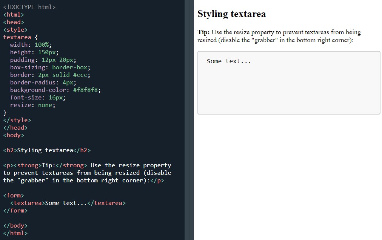The image size is (382, 240).
Task: Click the "Styling textarea" heading in preview
Action: pos(231,14)
